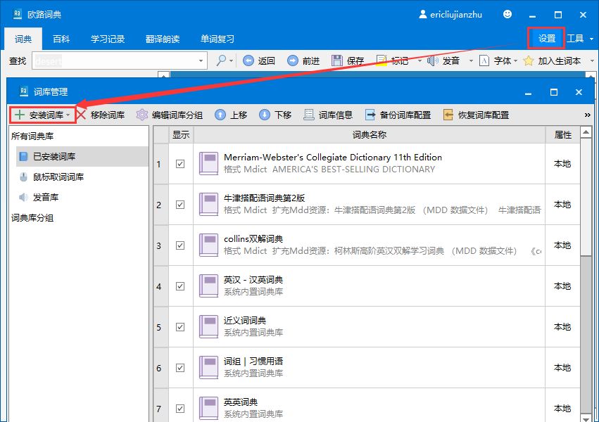Click the 保存 floppy disk icon

[336, 60]
